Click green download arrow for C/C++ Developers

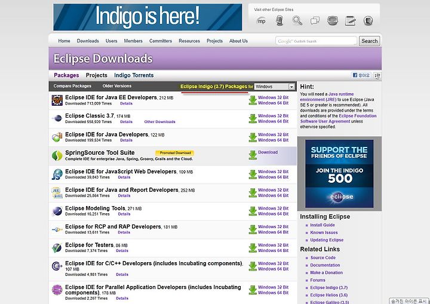point(253,266)
